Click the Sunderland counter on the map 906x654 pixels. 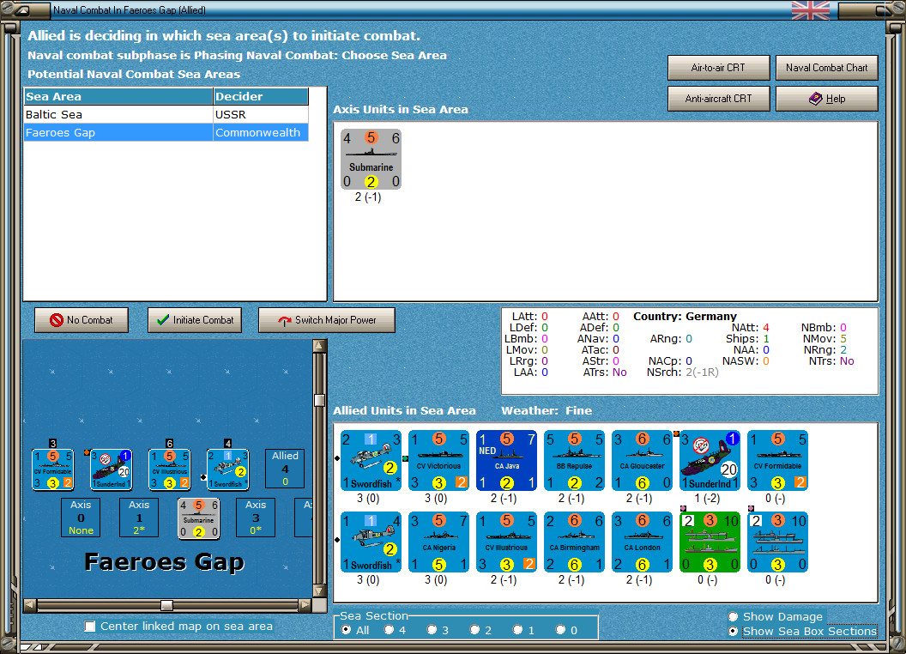coord(112,469)
